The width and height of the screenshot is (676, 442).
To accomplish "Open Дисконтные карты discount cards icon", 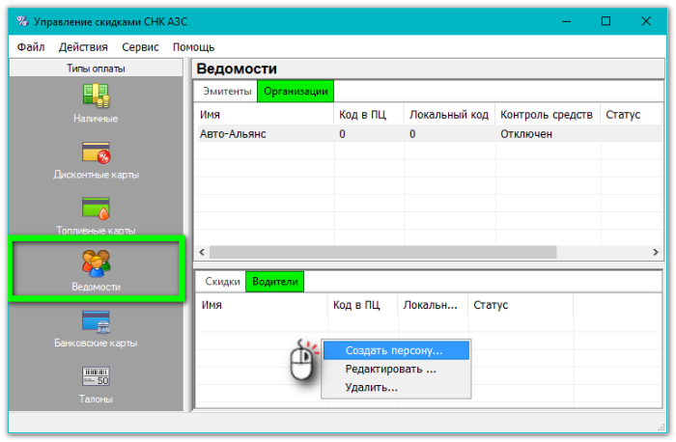I will coord(96,153).
